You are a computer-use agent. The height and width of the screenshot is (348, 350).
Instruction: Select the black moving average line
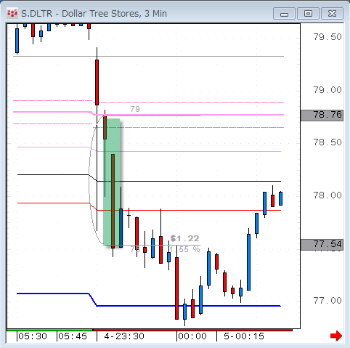click(189, 181)
